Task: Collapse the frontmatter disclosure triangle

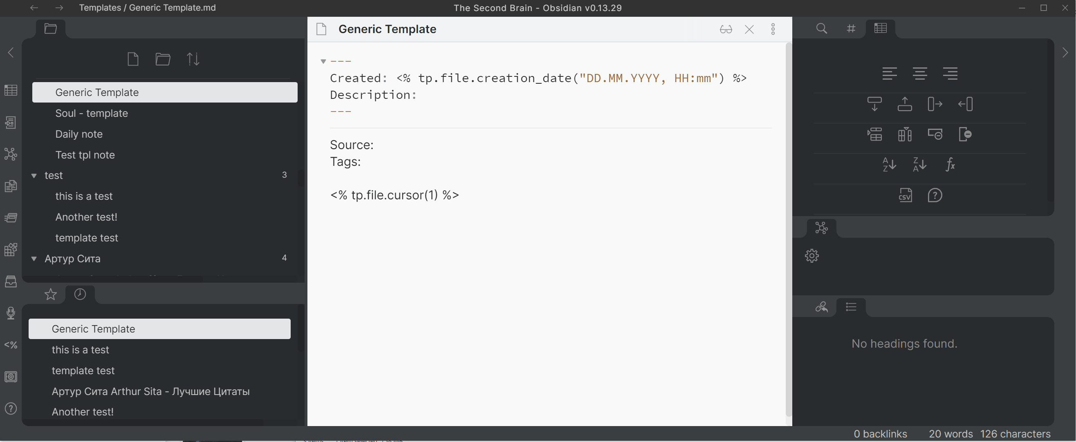Action: 323,61
